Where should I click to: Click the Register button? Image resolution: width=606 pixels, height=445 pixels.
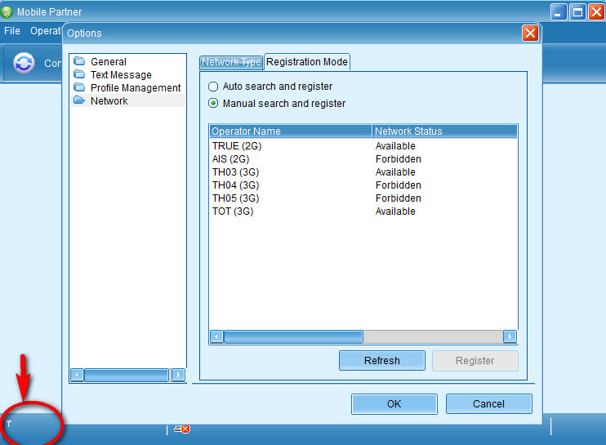tap(475, 360)
